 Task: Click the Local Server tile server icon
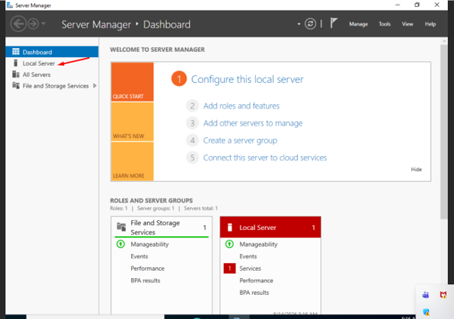[230, 227]
